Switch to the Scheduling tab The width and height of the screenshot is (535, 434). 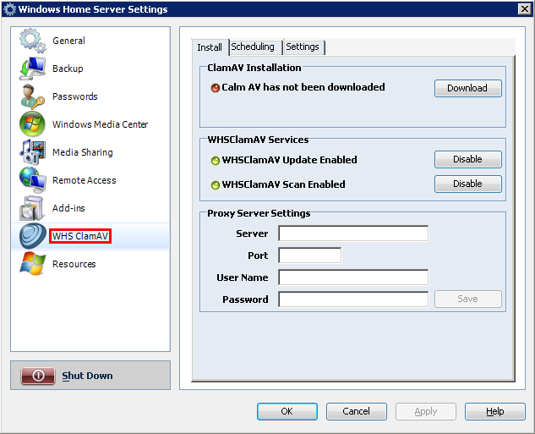click(x=253, y=47)
